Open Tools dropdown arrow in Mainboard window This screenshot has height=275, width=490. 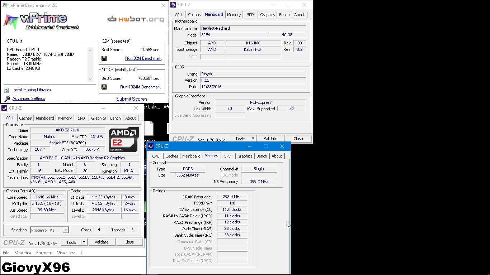pos(253,139)
